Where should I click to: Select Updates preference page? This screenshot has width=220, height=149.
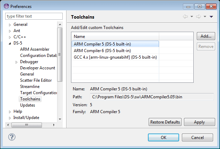point(27,105)
